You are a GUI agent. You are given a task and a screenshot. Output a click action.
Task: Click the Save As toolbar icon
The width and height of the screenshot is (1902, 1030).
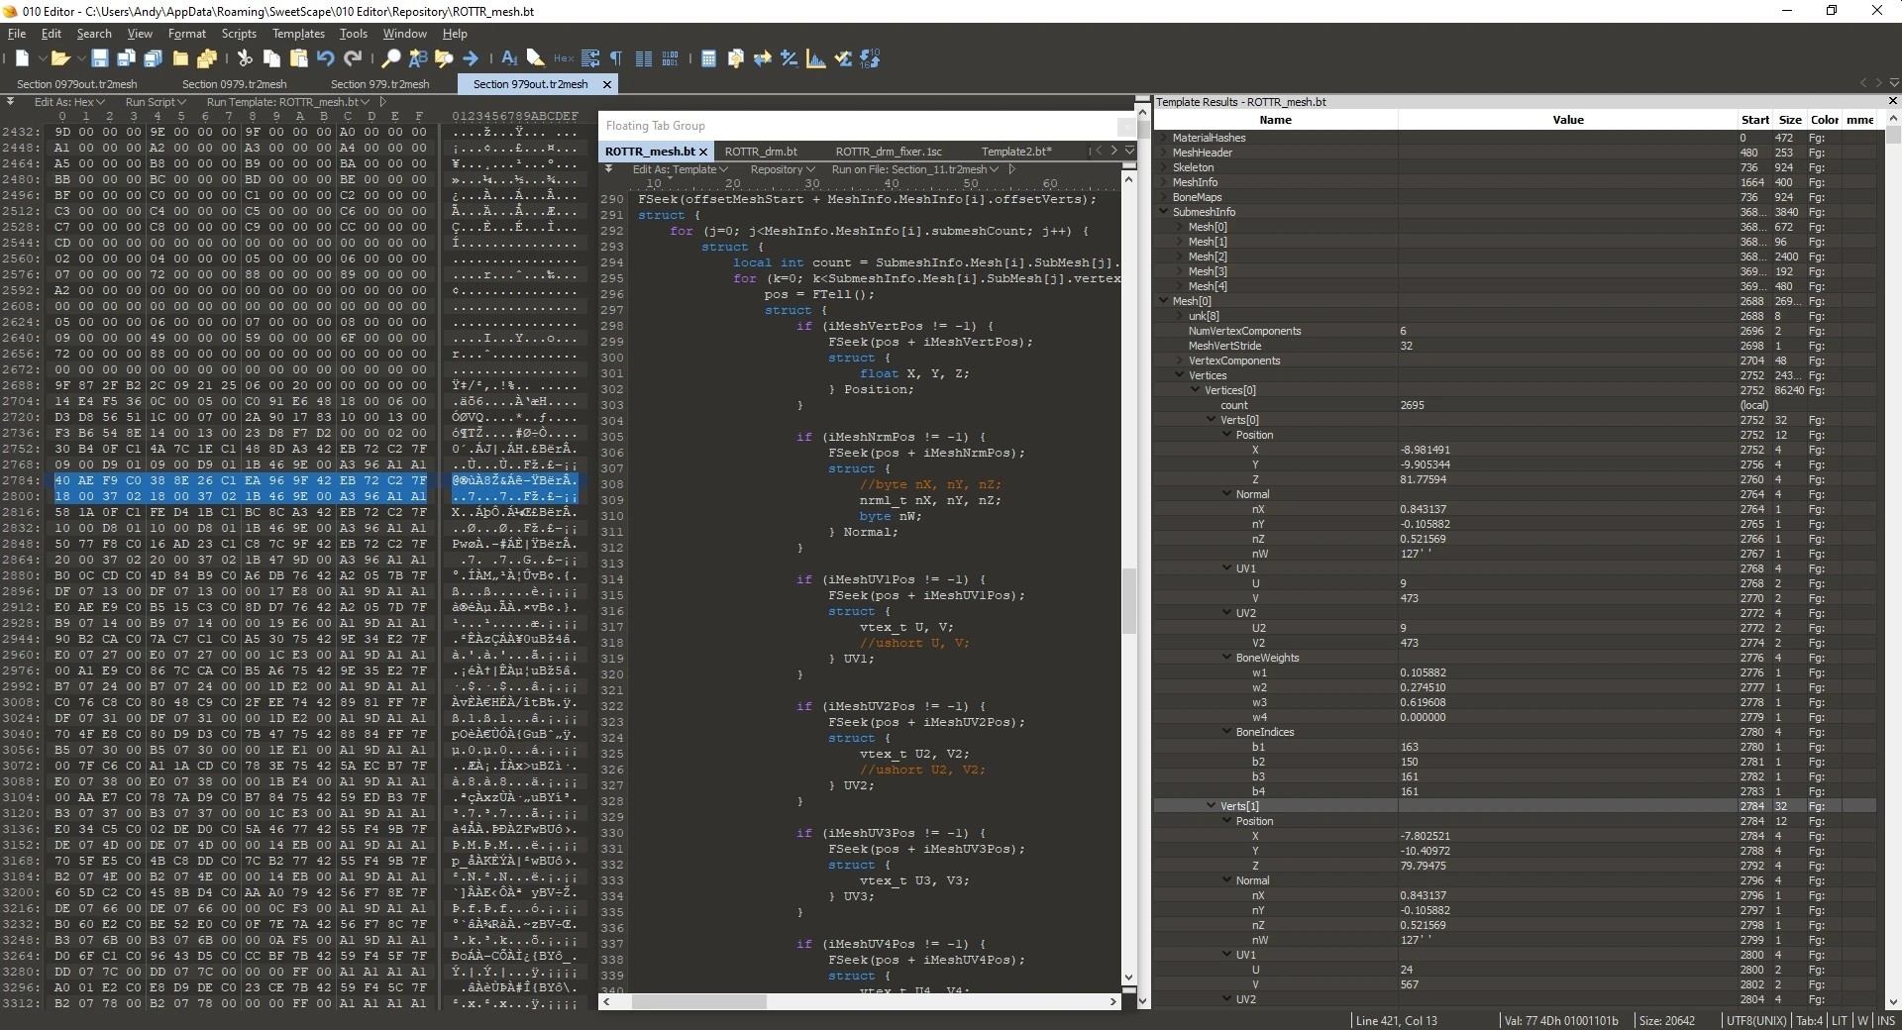coord(126,58)
